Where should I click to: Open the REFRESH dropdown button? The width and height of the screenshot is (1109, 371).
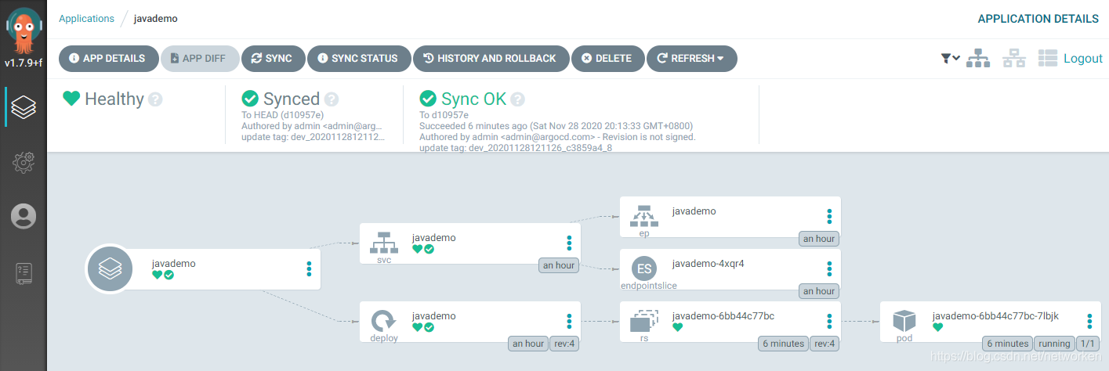[691, 59]
